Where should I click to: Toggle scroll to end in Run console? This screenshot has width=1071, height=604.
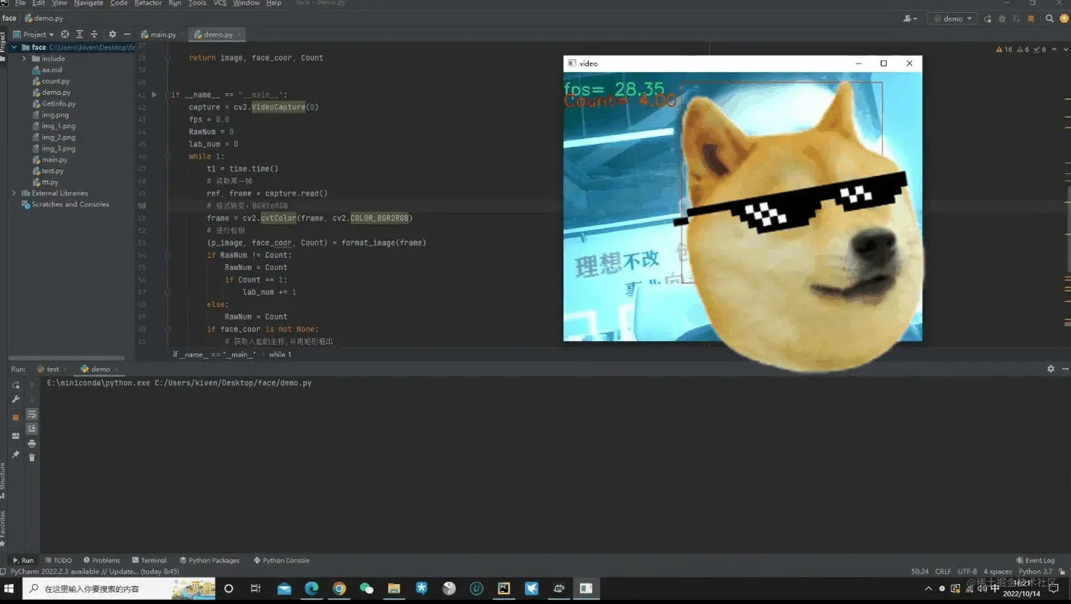point(32,429)
